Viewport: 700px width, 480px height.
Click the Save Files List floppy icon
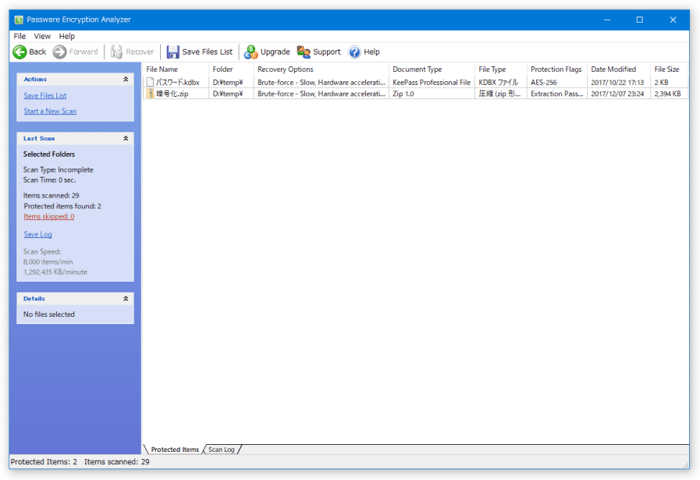click(172, 52)
